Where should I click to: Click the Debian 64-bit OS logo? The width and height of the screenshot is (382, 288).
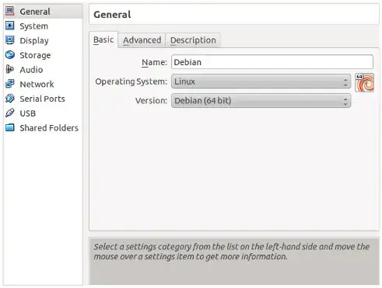[364, 82]
